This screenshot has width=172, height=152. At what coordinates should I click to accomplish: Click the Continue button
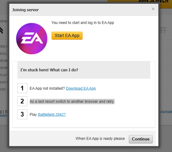tap(141, 139)
